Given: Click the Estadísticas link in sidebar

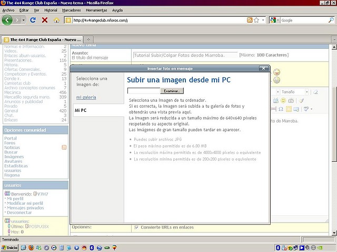Looking at the screenshot, I should click(x=16, y=166).
